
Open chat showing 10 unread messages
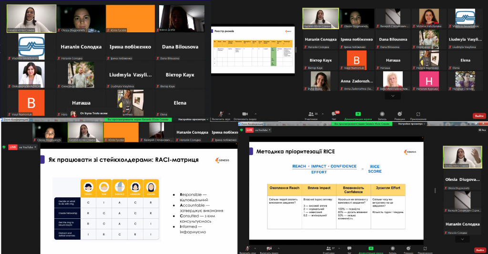coord(334,115)
